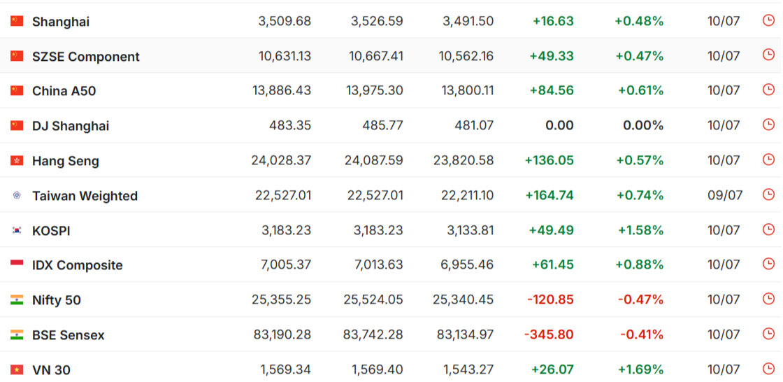Open the Taiwan Weighted index page

(85, 196)
